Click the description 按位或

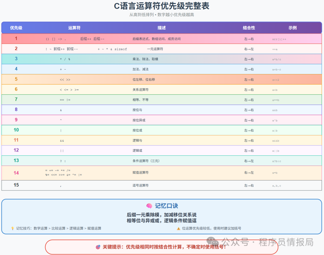tap(137, 130)
